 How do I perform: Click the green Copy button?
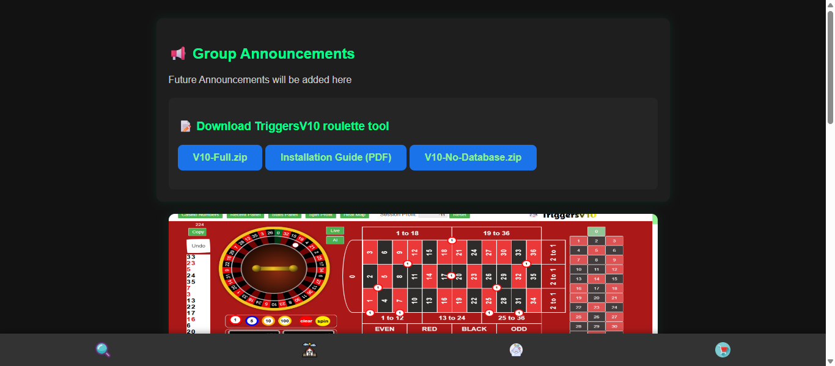[x=197, y=232]
